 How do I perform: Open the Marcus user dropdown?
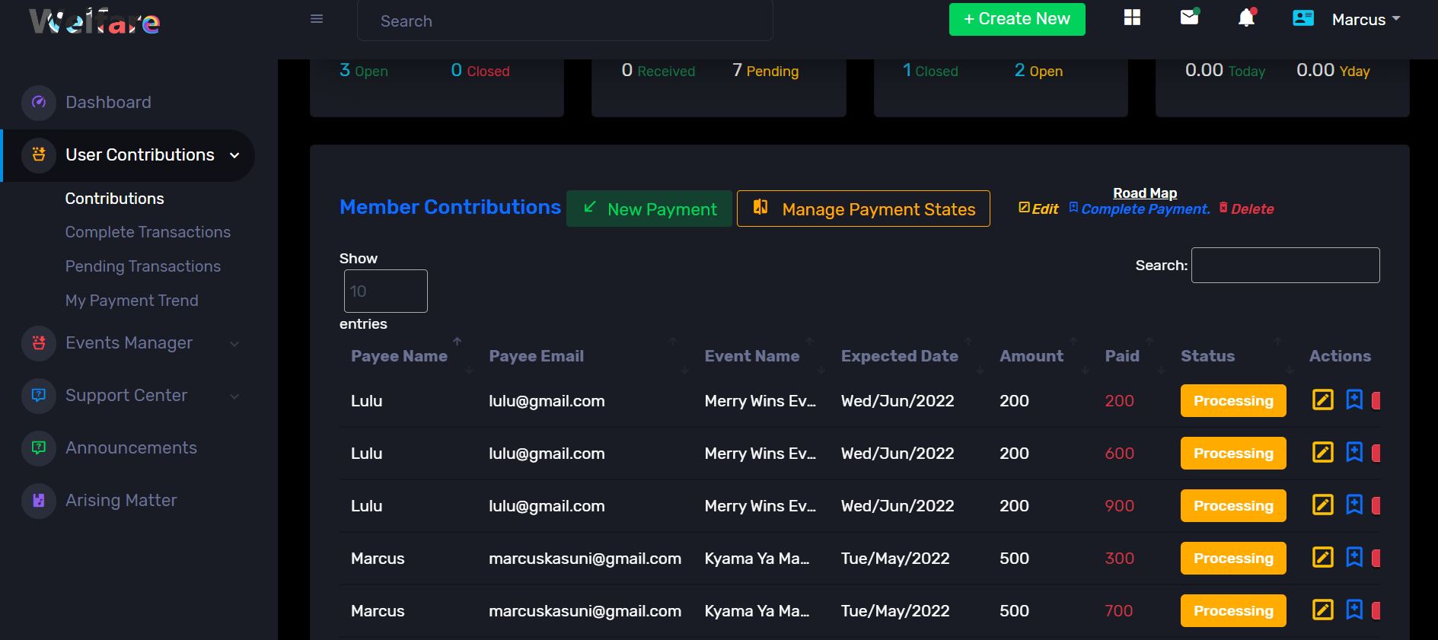1365,20
